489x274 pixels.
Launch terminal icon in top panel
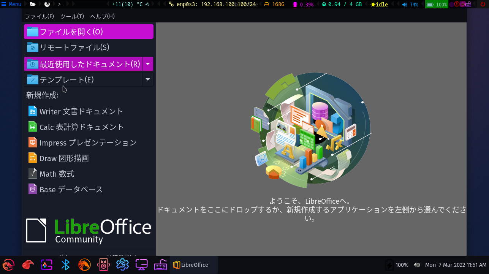pyautogui.click(x=61, y=5)
